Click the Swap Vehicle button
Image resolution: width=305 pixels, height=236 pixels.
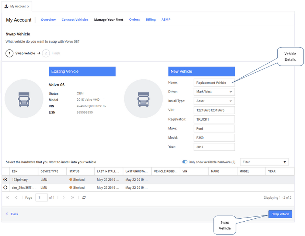point(280,214)
